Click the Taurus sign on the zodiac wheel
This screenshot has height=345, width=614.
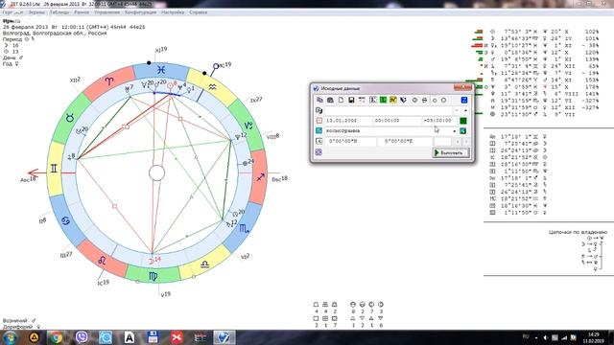coord(70,117)
